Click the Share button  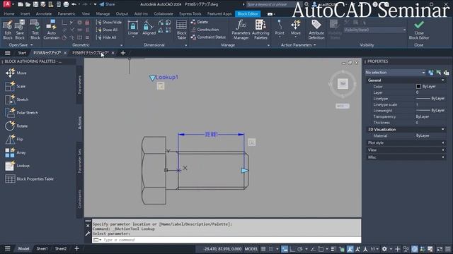tap(107, 4)
